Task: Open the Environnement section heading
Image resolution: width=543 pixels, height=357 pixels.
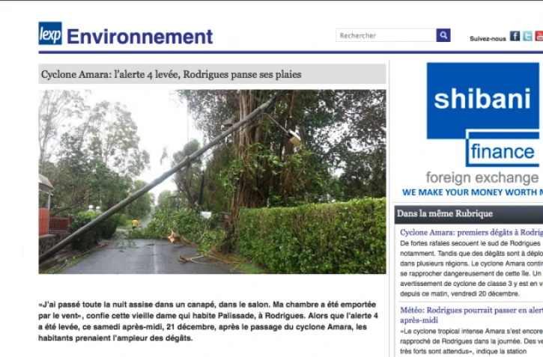Action: [139, 37]
